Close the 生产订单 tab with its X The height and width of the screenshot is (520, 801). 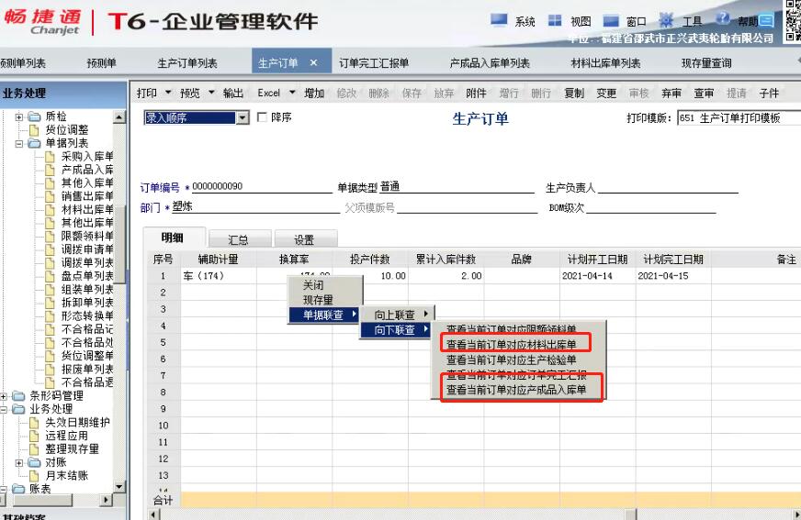tap(313, 62)
